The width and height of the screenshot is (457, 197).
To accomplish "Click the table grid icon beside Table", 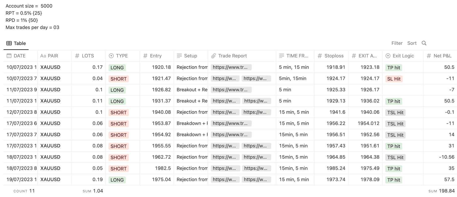I will (x=9, y=43).
